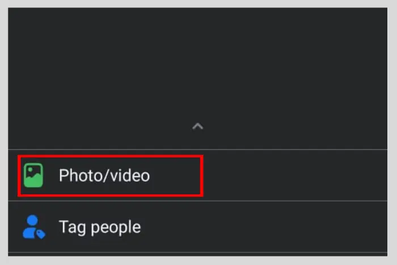
Task: Focus the blank text area above the chevron
Action: click(197, 64)
